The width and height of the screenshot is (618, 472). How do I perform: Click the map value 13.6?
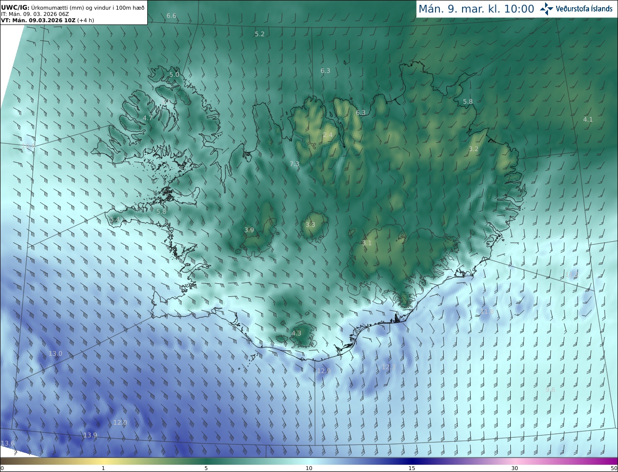[8, 444]
